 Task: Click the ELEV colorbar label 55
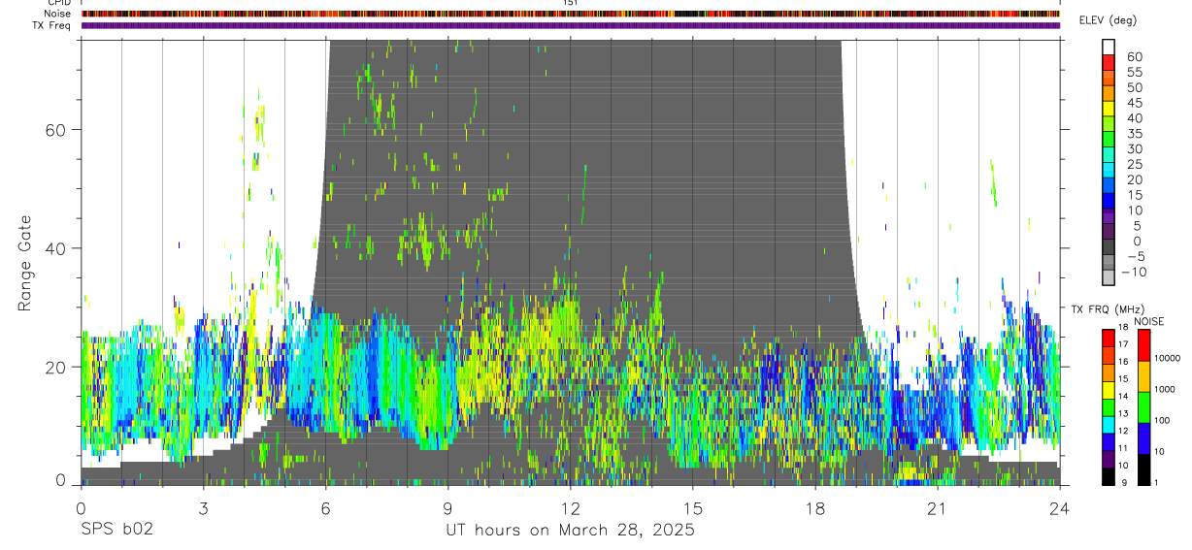click(1134, 72)
